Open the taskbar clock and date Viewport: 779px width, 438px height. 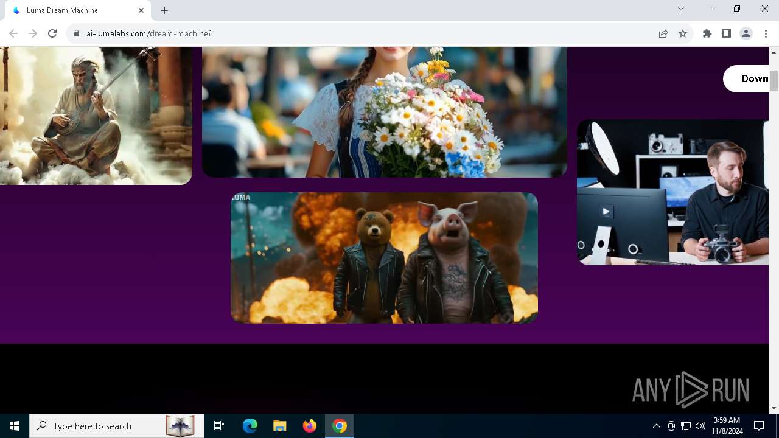[727, 426]
